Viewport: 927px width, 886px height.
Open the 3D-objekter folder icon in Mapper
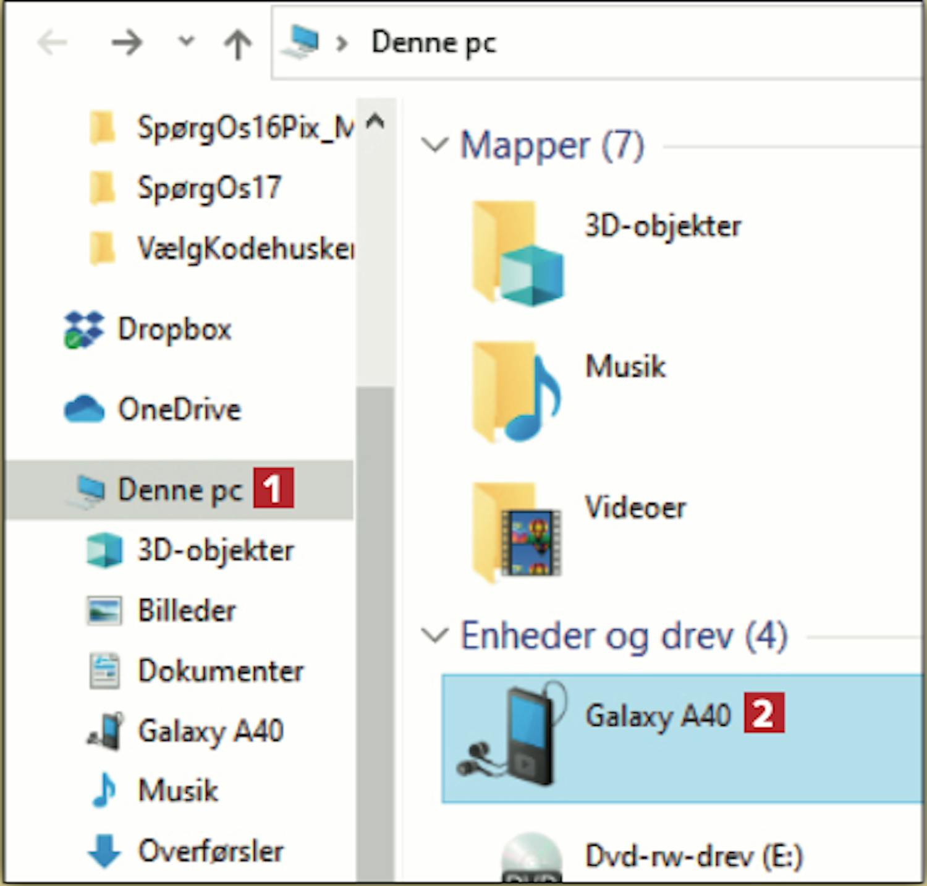(x=517, y=253)
